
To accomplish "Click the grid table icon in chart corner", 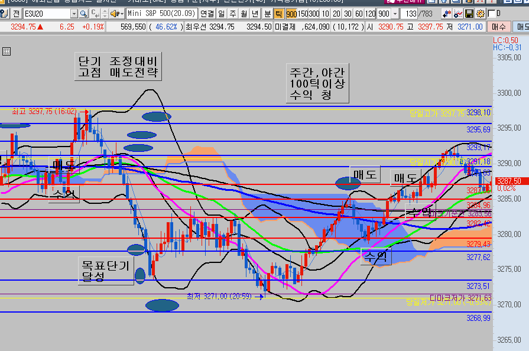I will [x=7, y=51].
